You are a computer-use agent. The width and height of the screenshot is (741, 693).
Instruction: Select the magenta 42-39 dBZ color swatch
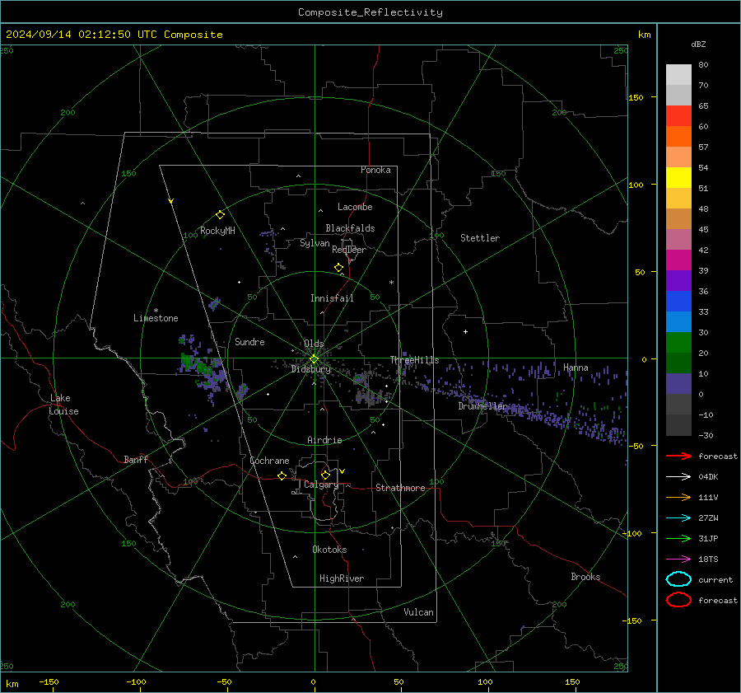tap(678, 260)
